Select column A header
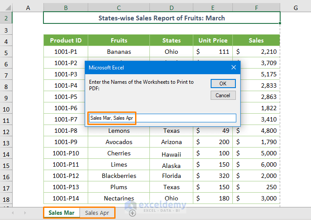This screenshot has height=220, width=311. point(28,8)
